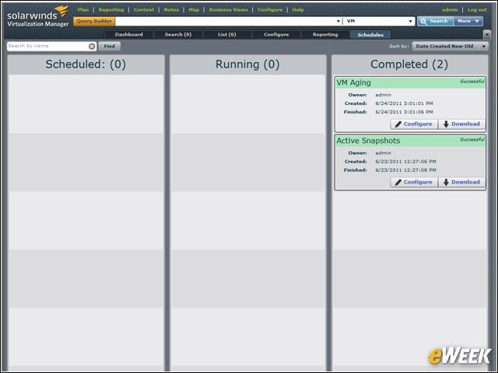498x373 pixels.
Task: Switch to the Dashboard tab
Action: [x=129, y=34]
